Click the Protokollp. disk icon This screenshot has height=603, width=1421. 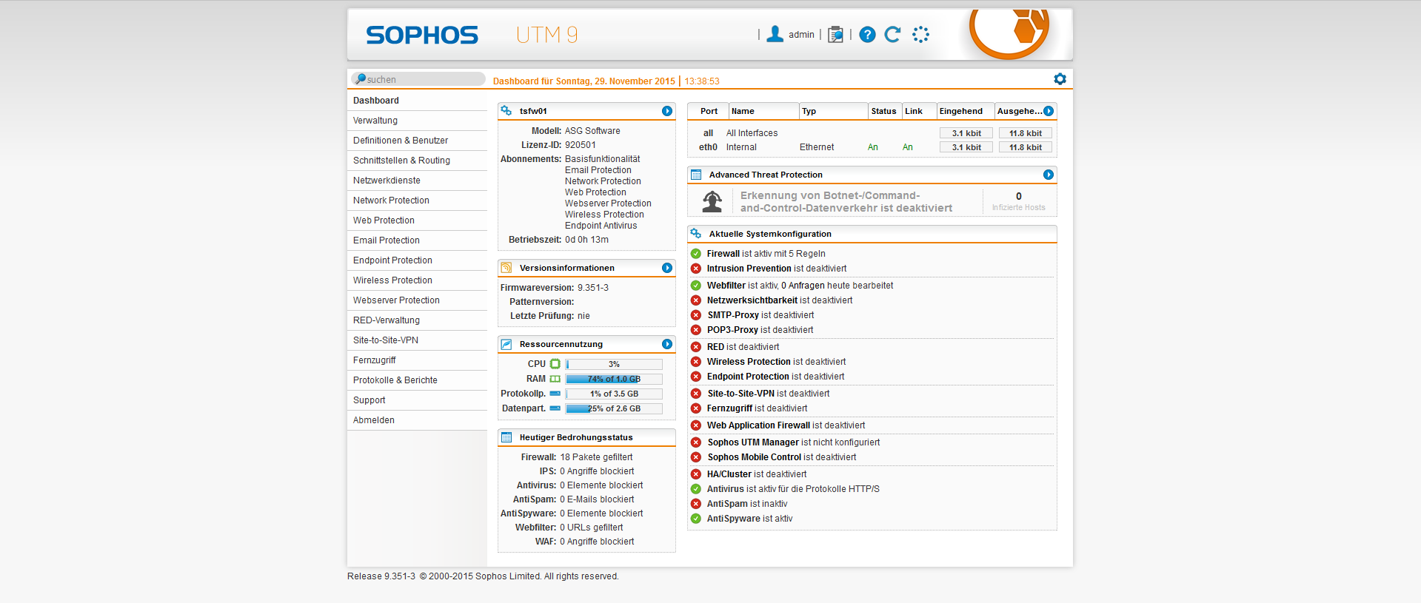555,394
